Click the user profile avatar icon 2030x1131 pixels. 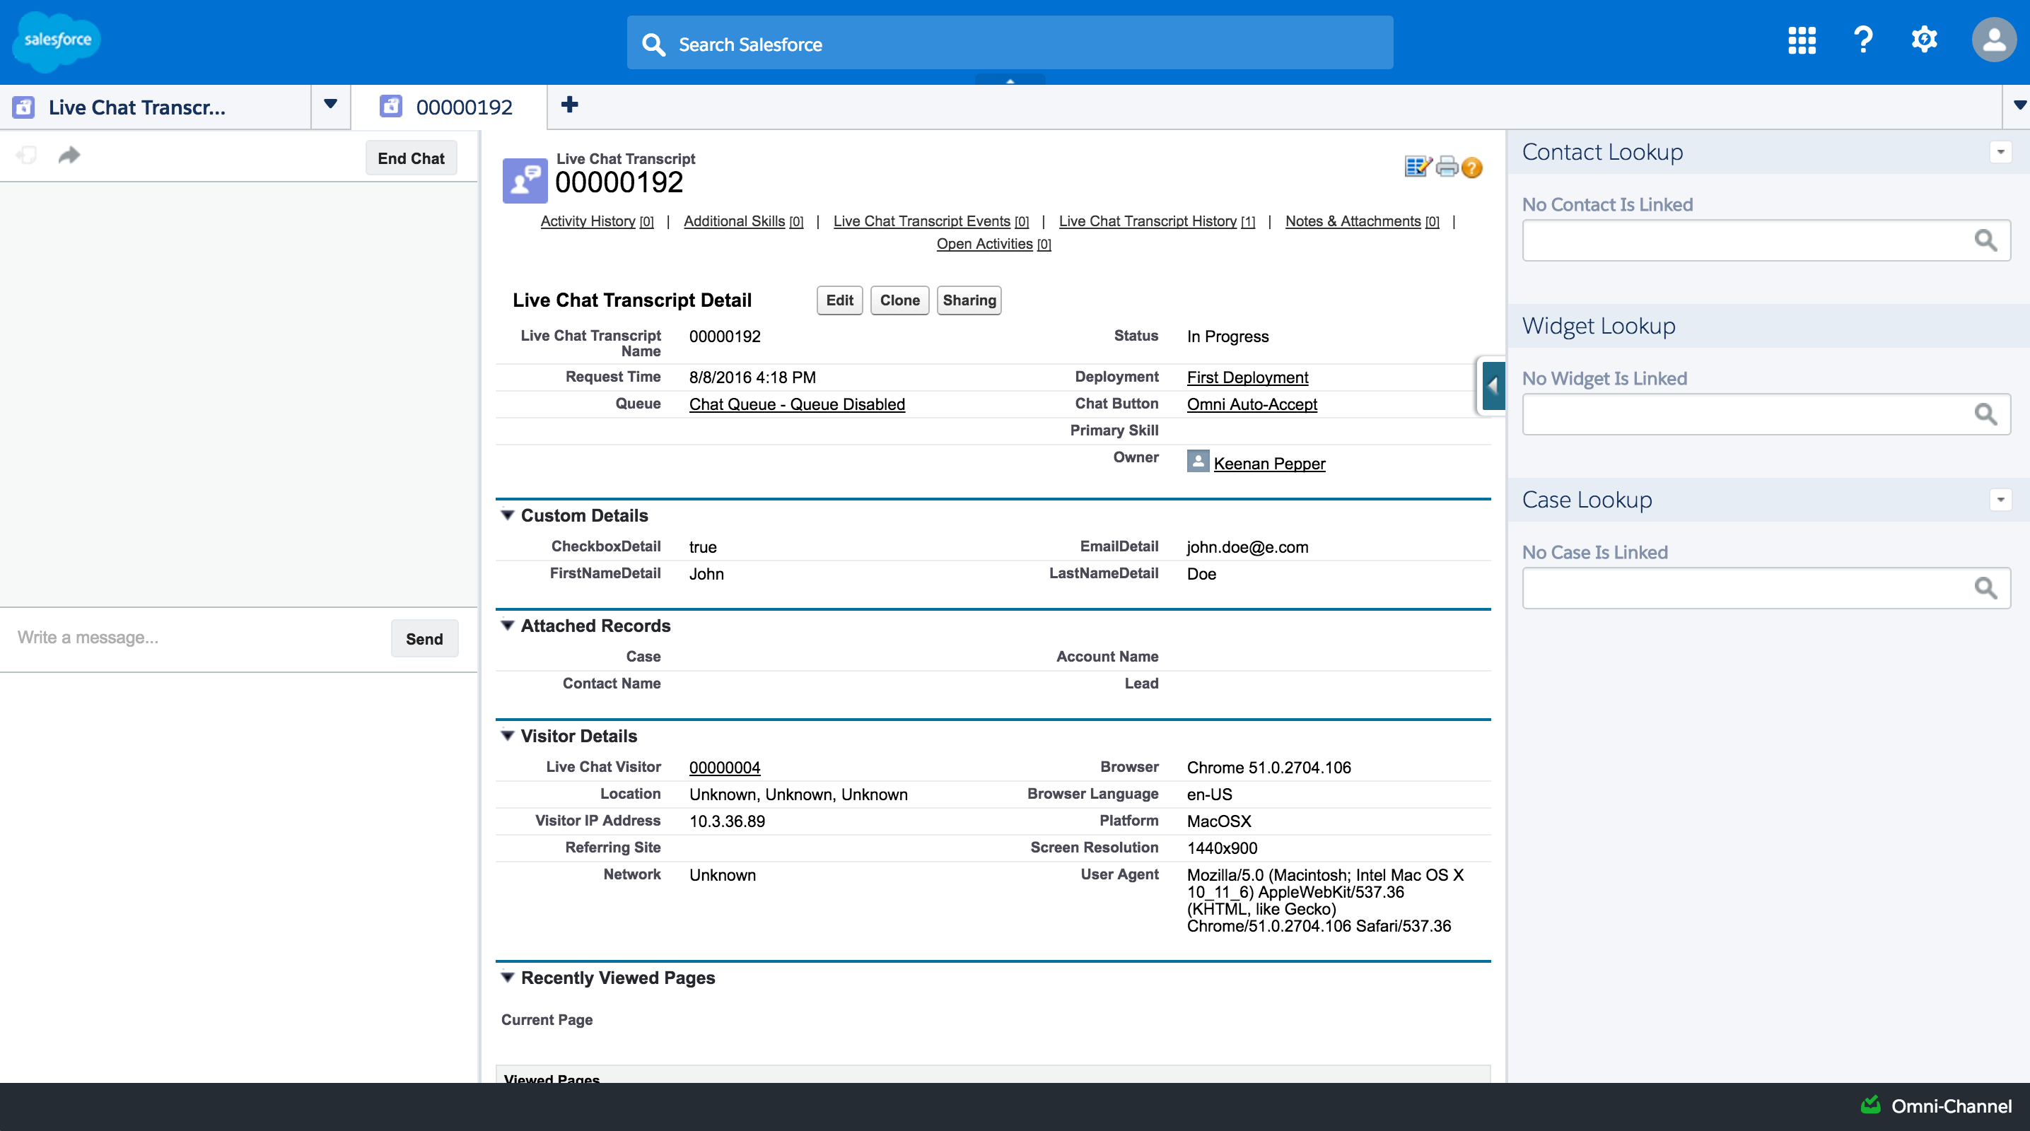tap(1993, 40)
